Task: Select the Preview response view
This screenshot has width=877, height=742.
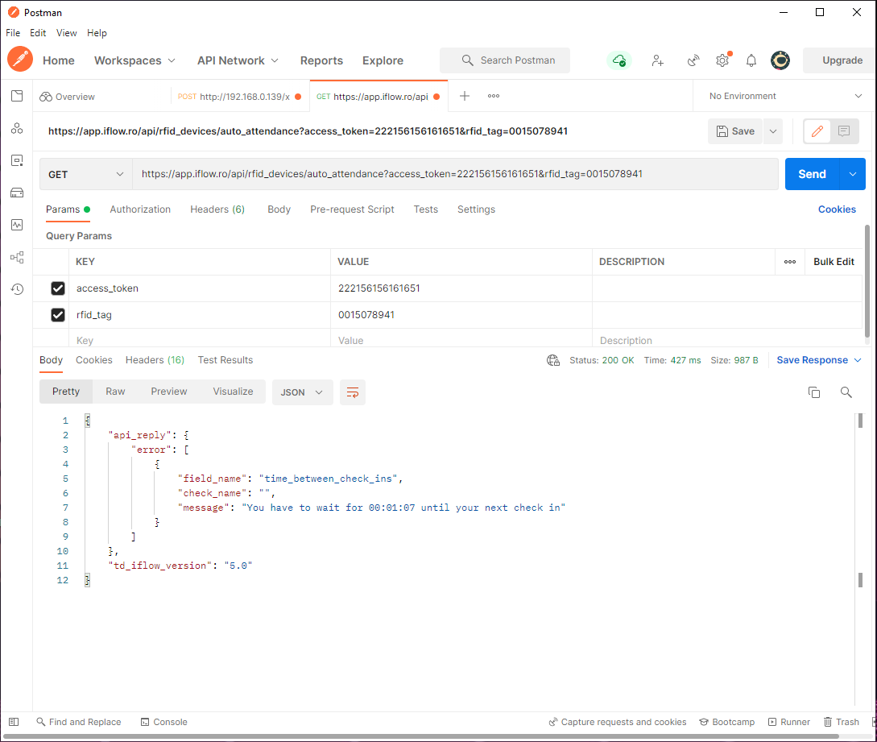Action: (169, 392)
